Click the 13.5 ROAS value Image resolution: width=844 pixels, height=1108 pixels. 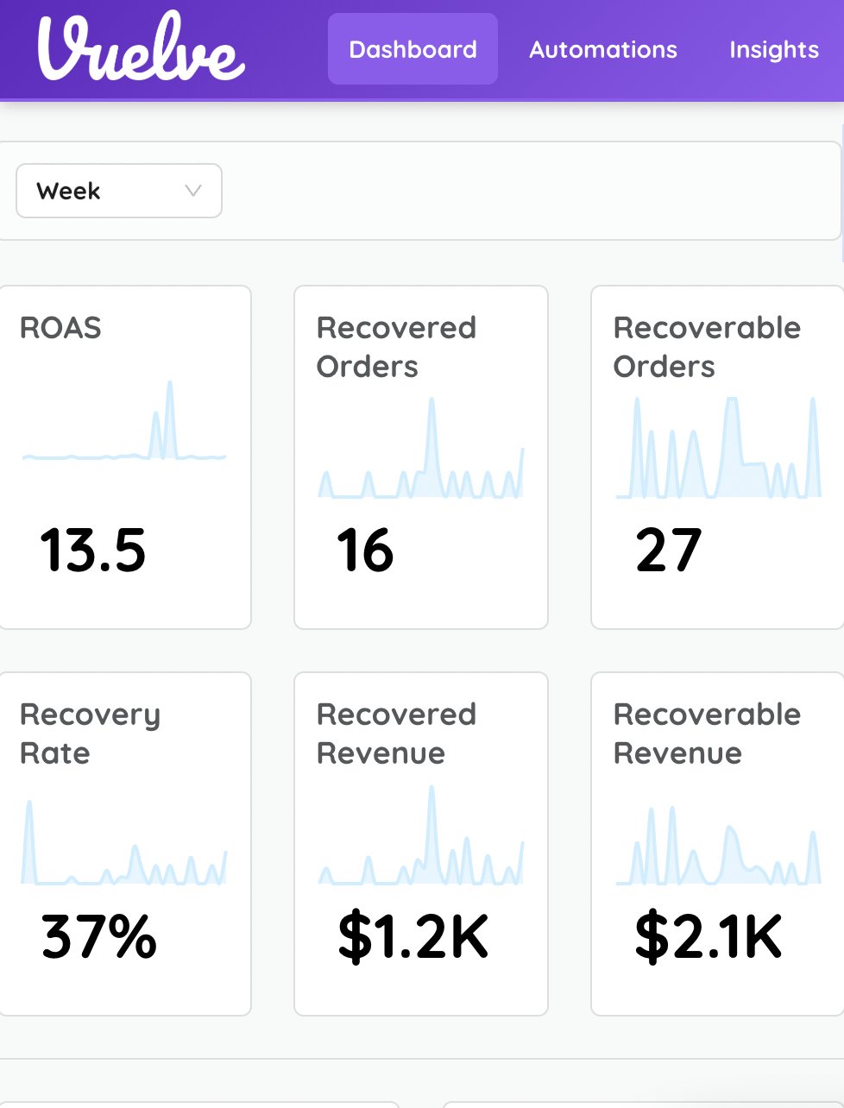93,551
